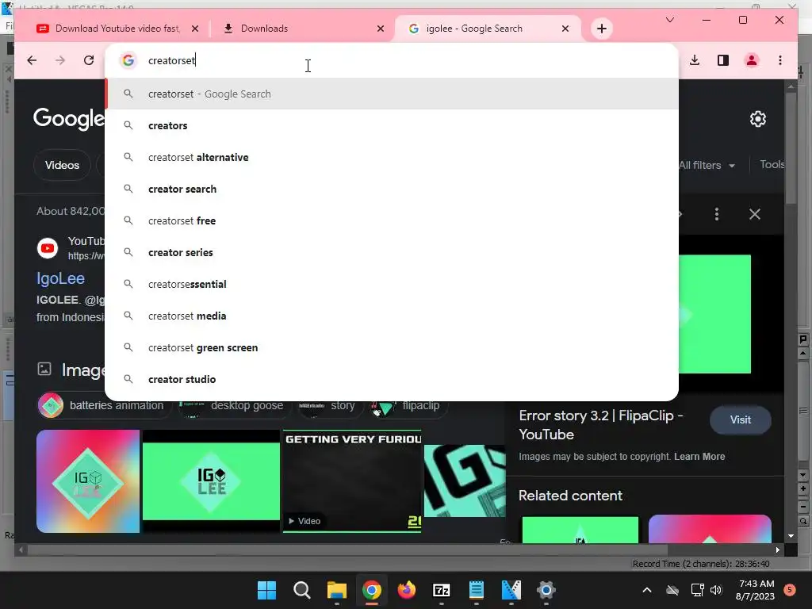Expand the All filters dropdown

click(707, 165)
